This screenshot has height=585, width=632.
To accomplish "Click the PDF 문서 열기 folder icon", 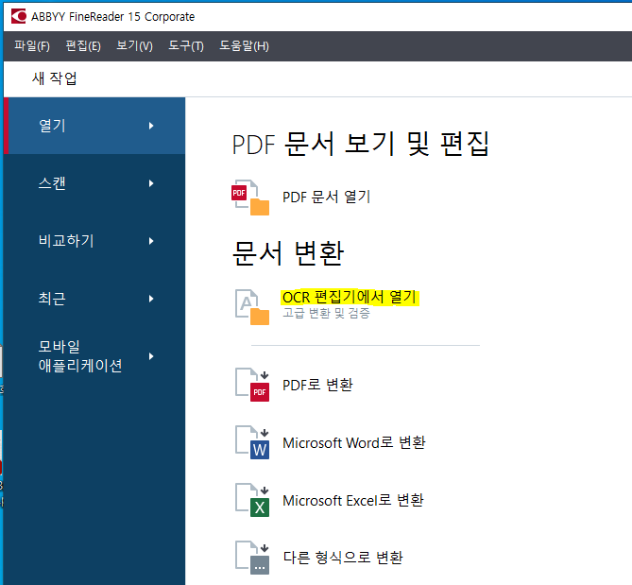I will [250, 198].
